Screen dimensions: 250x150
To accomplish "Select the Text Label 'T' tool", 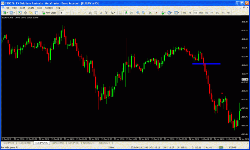I will (106, 13).
